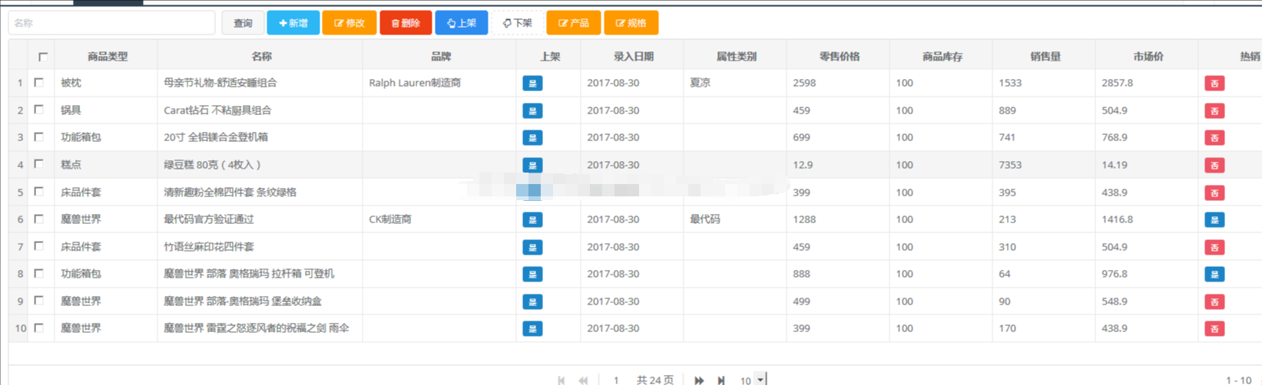Check the box for 被枕 row
1262x385 pixels.
coord(39,83)
